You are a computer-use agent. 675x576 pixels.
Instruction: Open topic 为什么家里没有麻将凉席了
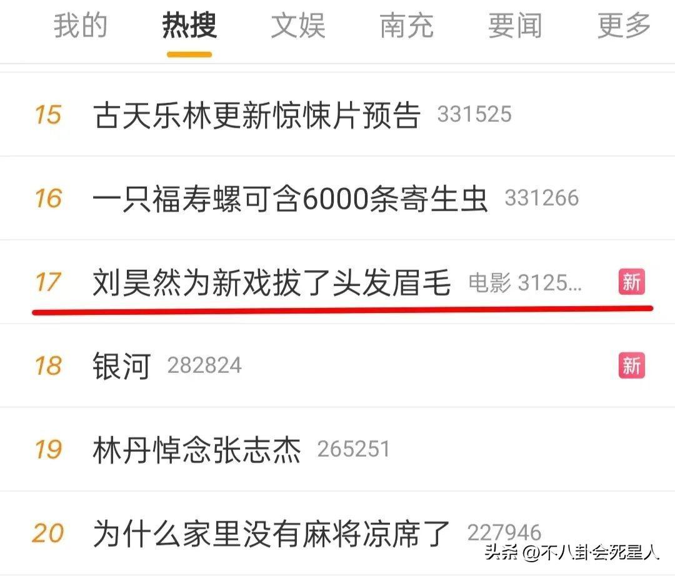[271, 534]
